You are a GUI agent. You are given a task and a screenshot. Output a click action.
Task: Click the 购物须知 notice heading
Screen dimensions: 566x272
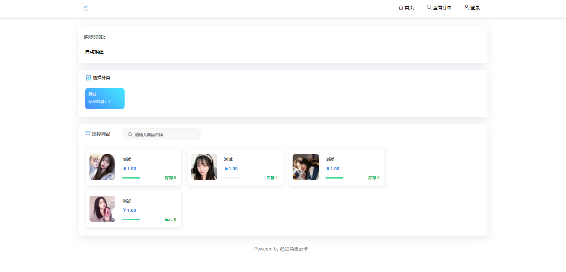coord(94,37)
